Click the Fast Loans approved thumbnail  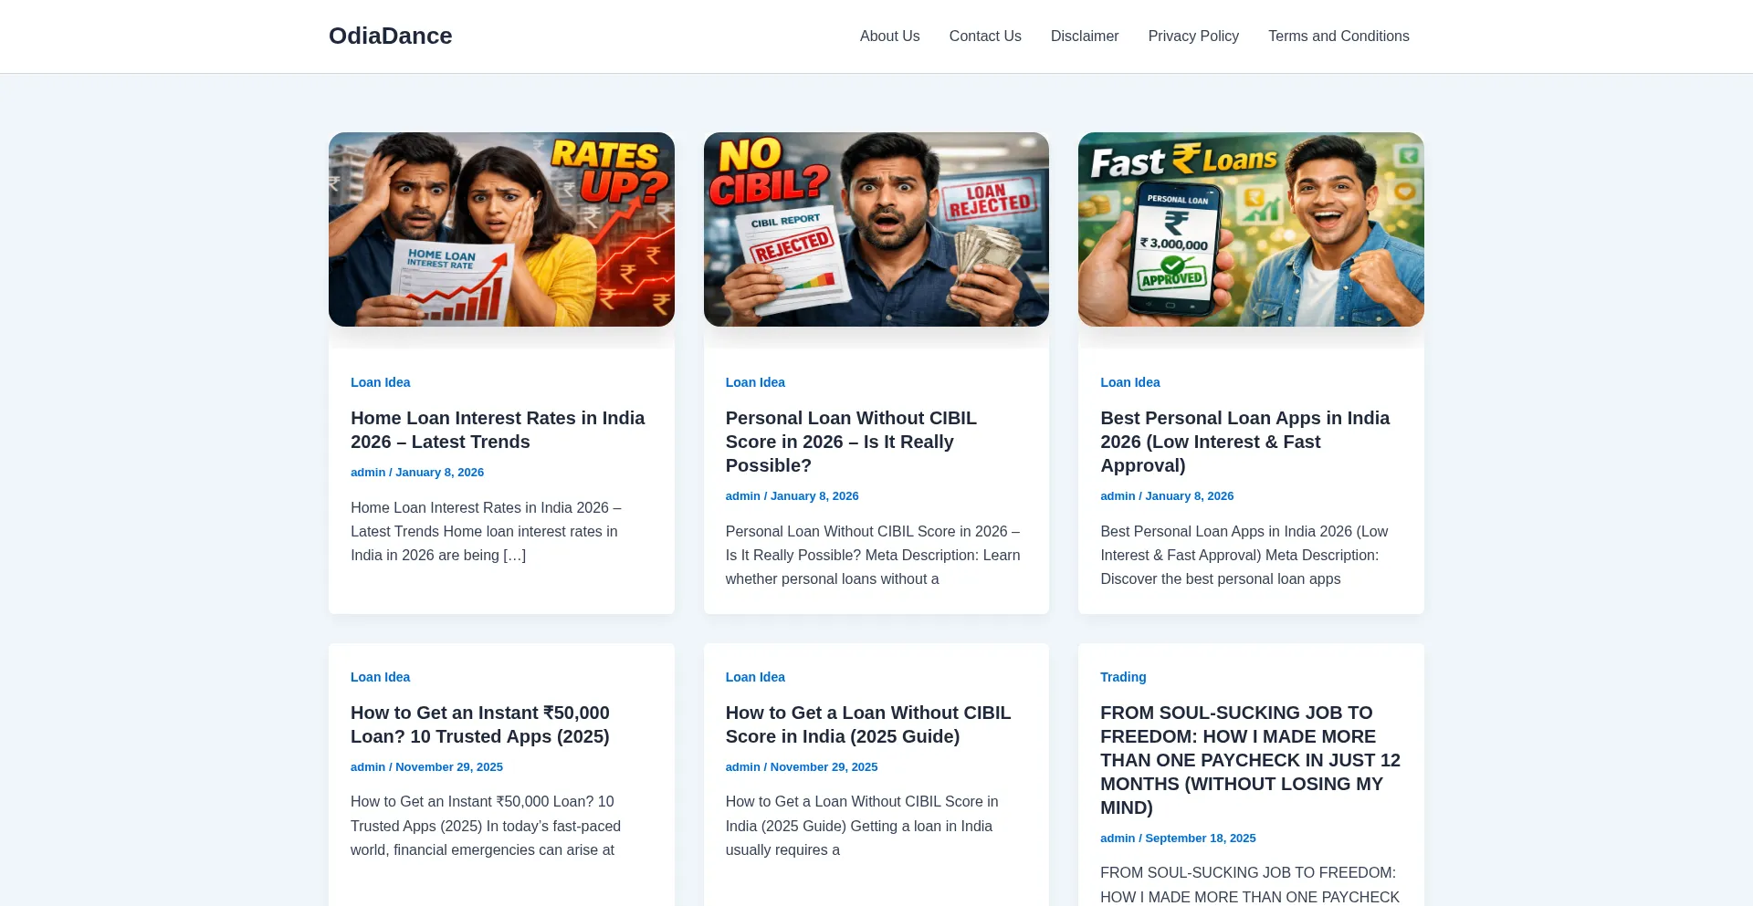(x=1250, y=229)
